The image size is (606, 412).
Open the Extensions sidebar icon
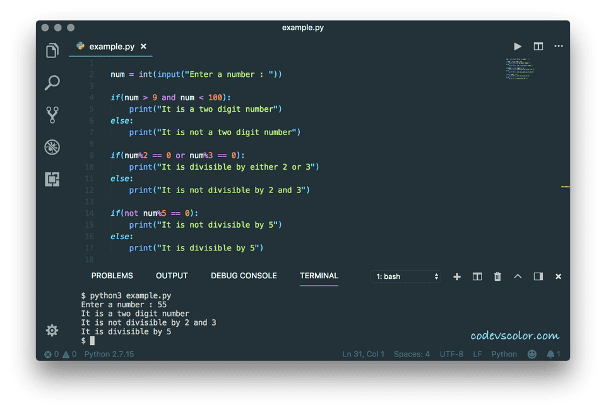pyautogui.click(x=52, y=179)
